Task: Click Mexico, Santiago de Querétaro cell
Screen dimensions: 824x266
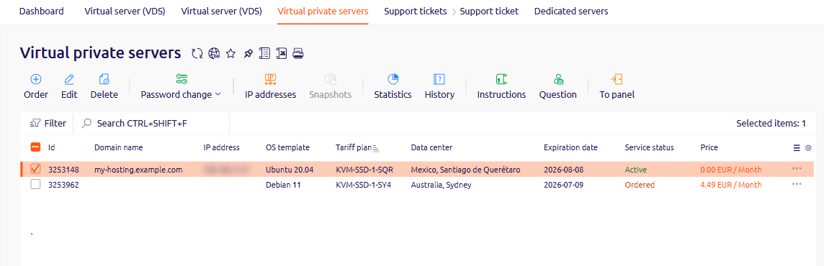Action: coord(465,170)
